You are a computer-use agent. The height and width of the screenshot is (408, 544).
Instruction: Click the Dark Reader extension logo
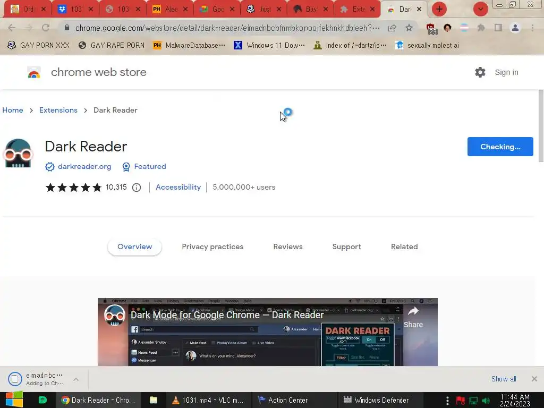pos(18,153)
